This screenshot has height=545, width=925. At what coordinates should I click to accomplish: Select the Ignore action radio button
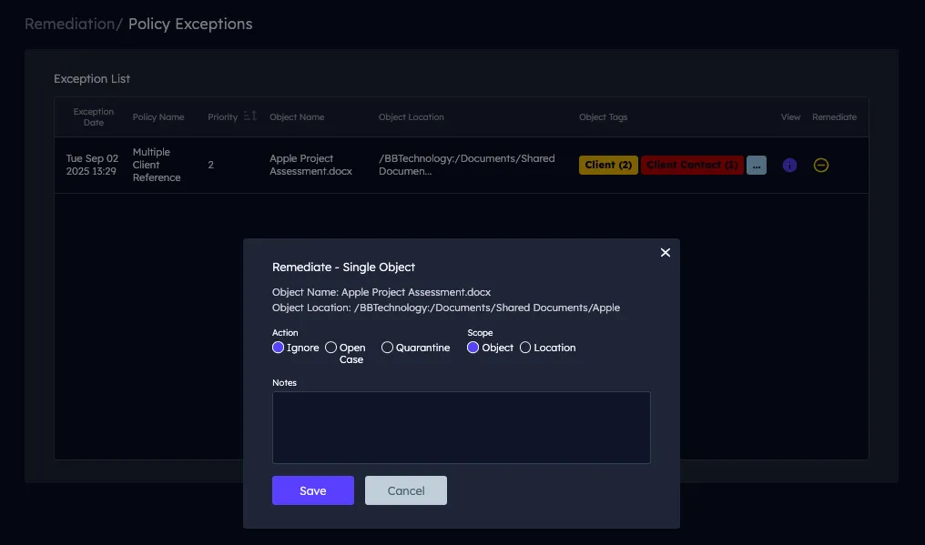click(x=278, y=348)
